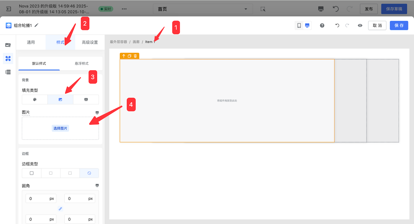The width and height of the screenshot is (414, 224).
Task: Open the widgets panel in left sidebar
Action: 8,59
